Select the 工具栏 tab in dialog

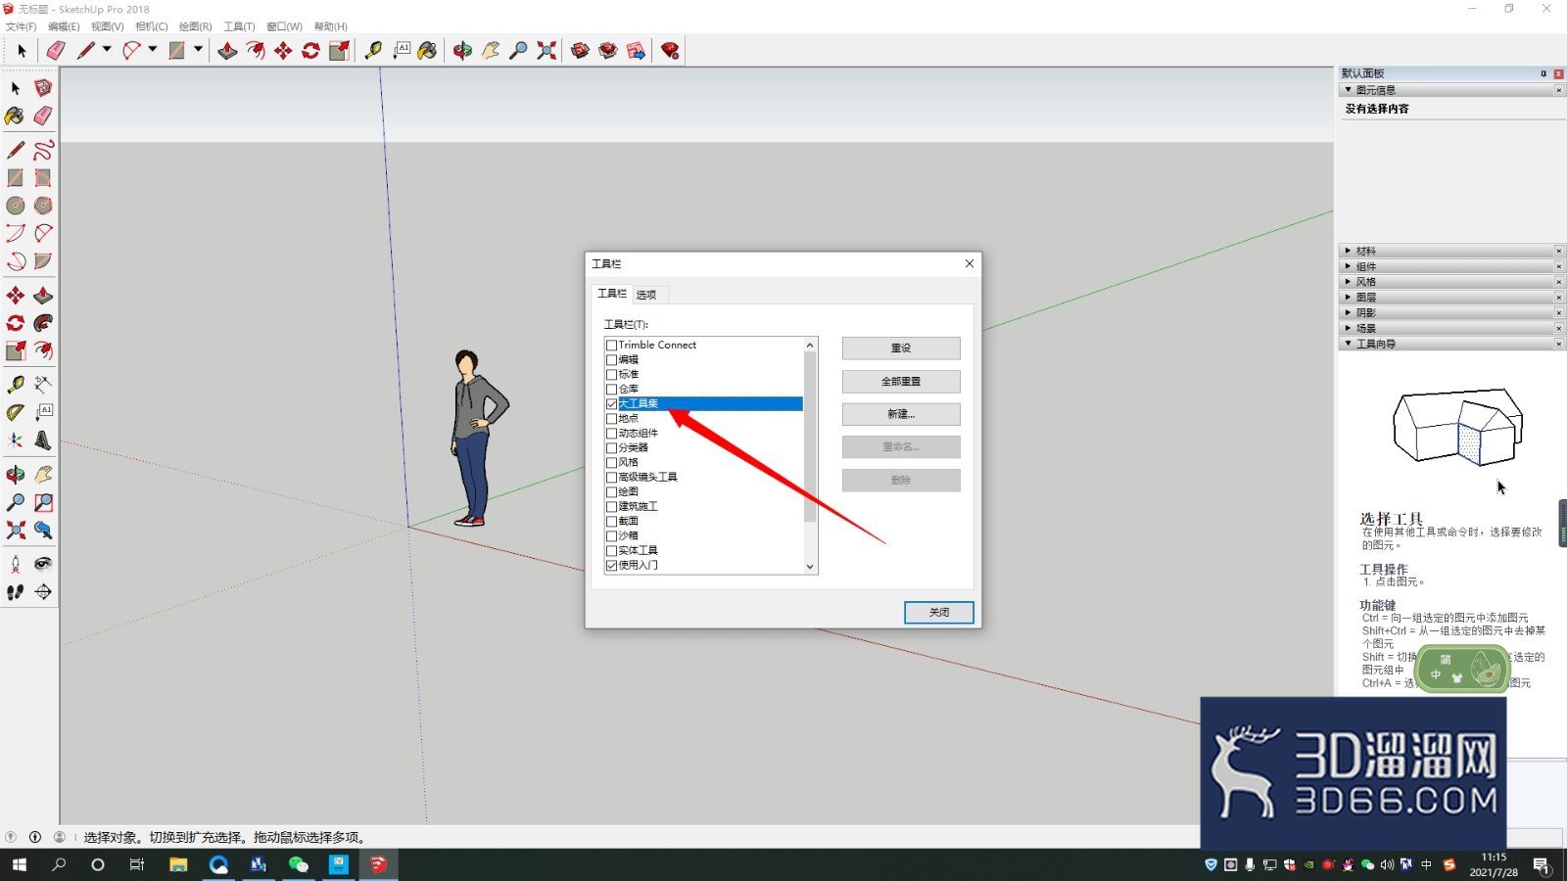point(612,294)
